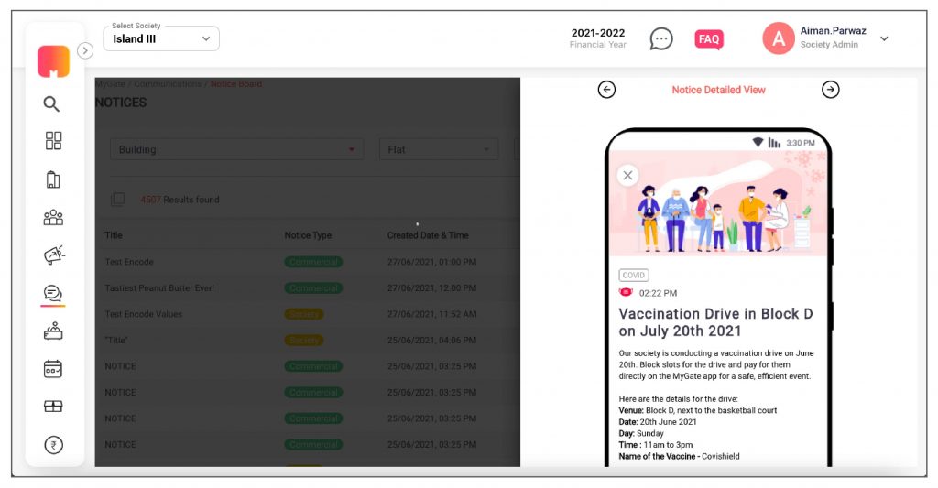The width and height of the screenshot is (938, 488).
Task: Click the Vaccination Drive in Block D title
Action: click(715, 322)
